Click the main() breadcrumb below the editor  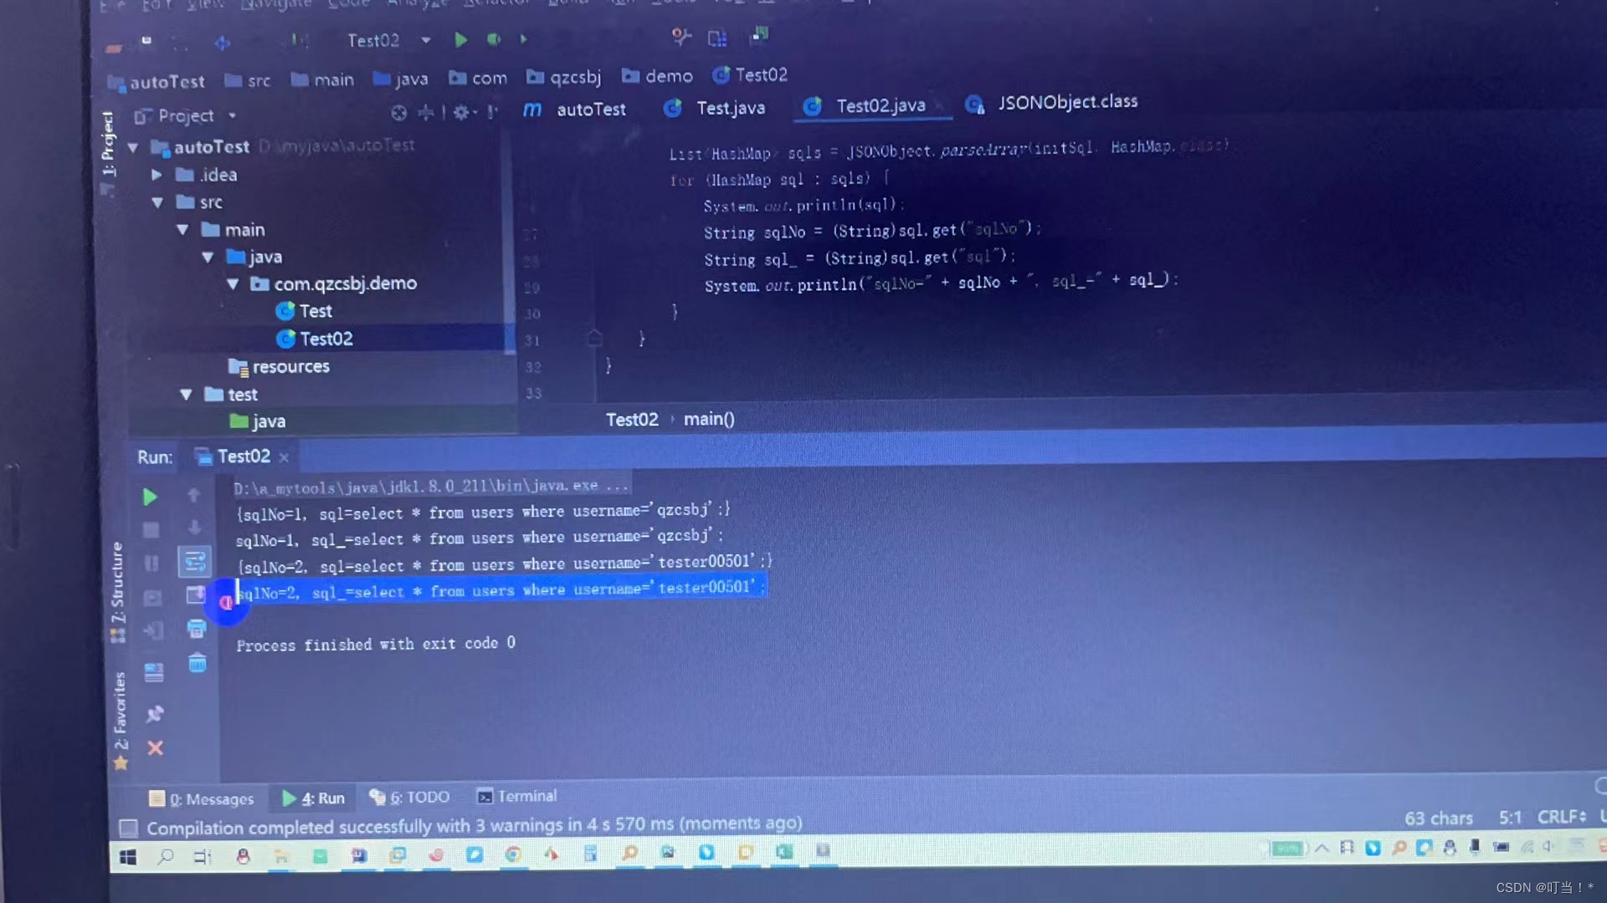[x=709, y=419]
